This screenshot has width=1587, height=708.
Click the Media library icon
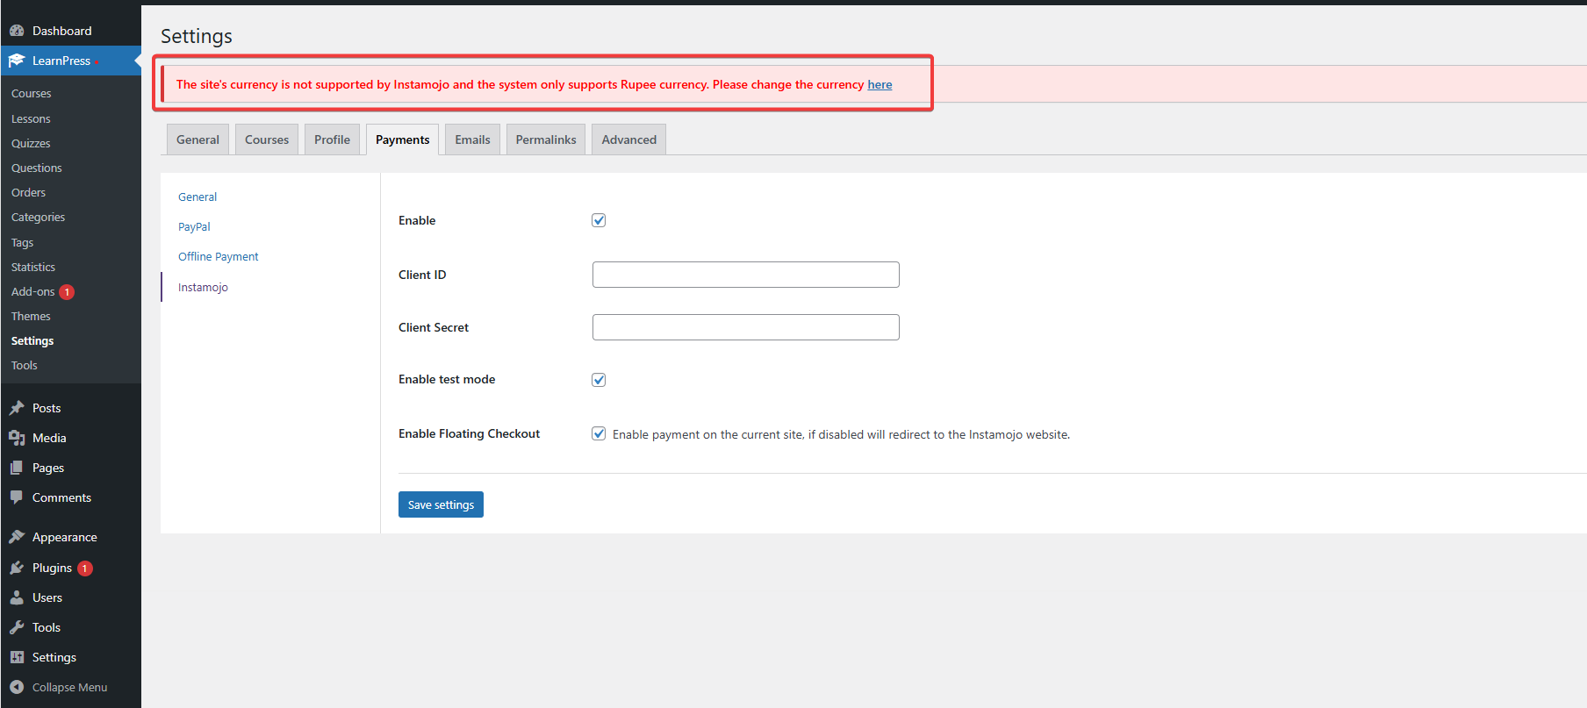tap(17, 438)
